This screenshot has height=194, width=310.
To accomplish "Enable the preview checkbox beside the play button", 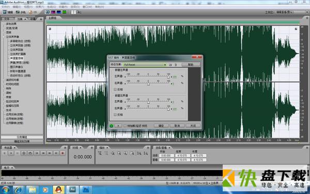I will point(125,126).
